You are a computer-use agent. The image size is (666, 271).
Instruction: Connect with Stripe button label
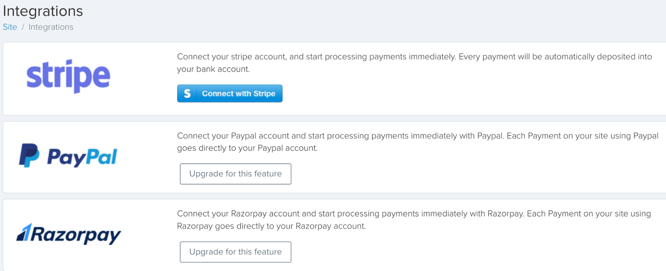pos(239,94)
